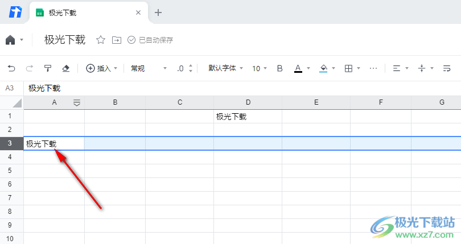This screenshot has height=244, width=461.
Task: Select column F header
Action: point(381,102)
